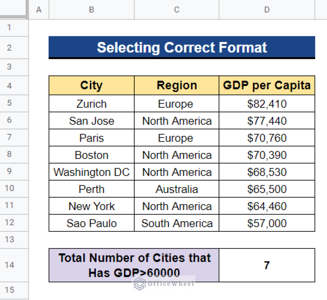The image size is (327, 300).
Task: Select the 'New York' cell
Action: 92,206
